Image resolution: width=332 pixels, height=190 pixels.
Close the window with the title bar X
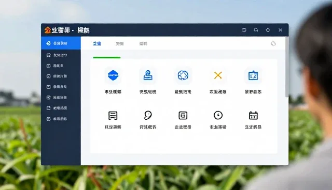point(280,30)
